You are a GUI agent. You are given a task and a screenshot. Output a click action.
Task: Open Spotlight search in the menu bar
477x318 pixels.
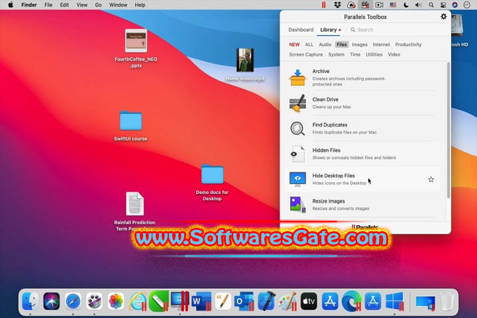point(431,5)
